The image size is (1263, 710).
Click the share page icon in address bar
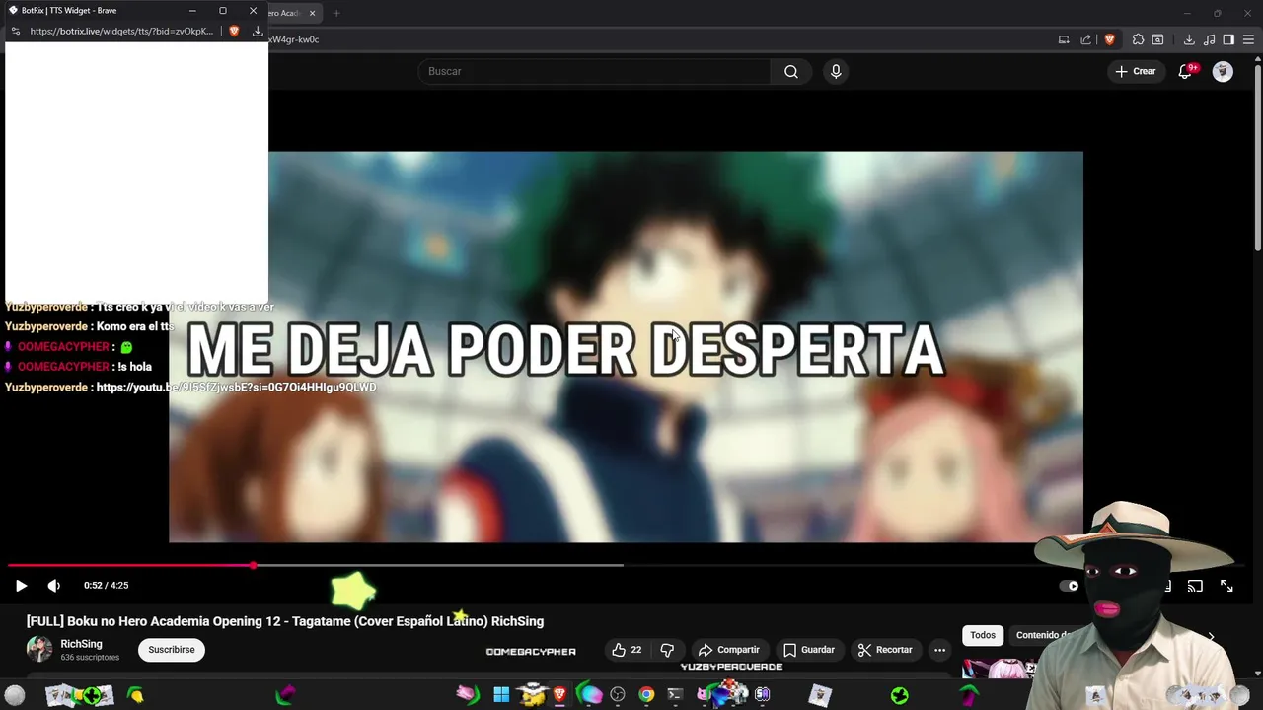click(x=1086, y=39)
